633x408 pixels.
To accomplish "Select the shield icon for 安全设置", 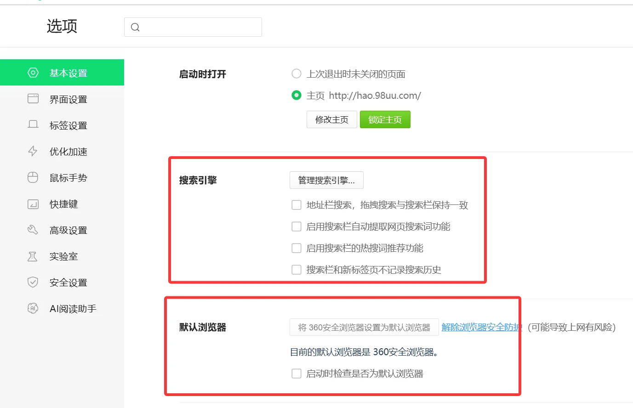I will click(33, 282).
